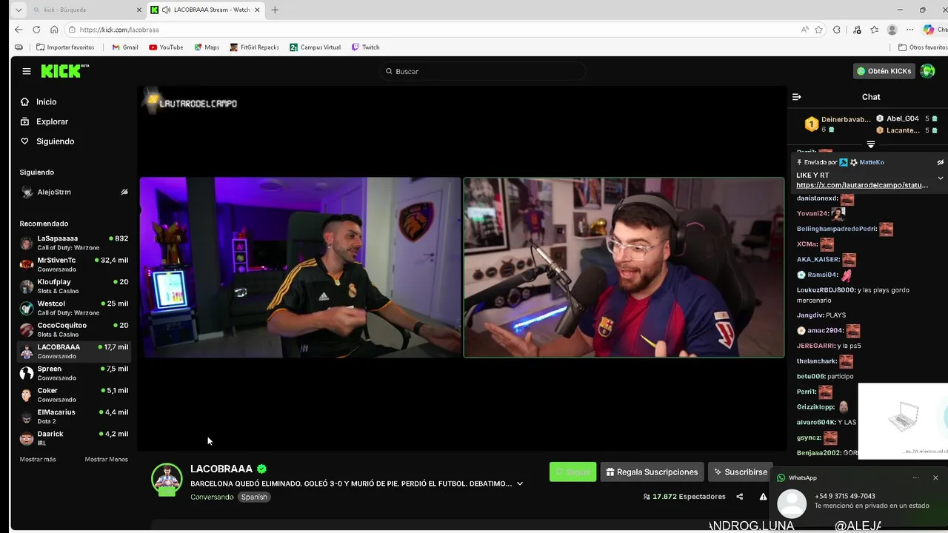Click the stream video player
Screen dimensions: 948x533
461,267
